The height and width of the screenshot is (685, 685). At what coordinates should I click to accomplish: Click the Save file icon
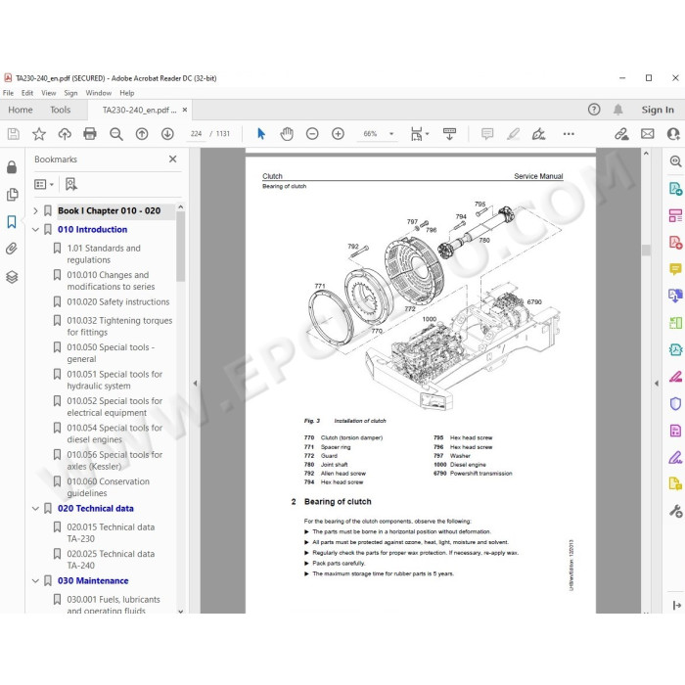point(13,134)
